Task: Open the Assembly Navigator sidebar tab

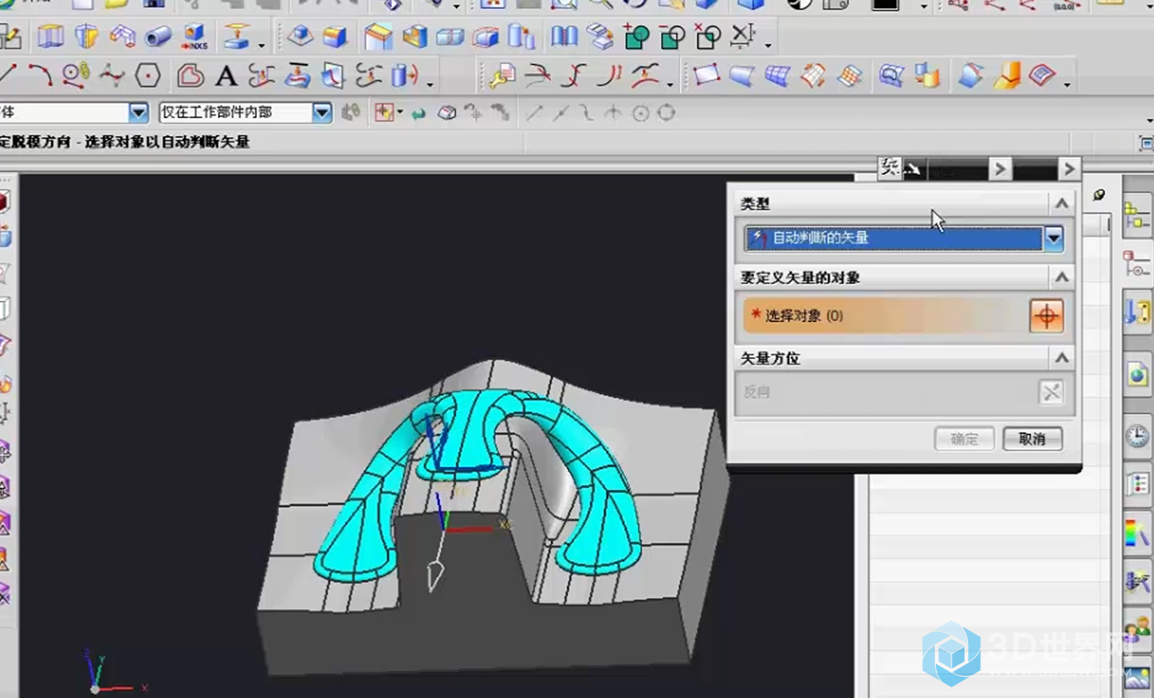Action: 1137,216
